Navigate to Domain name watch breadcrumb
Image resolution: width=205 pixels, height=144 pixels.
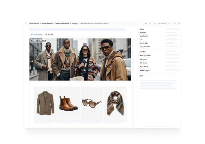pos(62,24)
